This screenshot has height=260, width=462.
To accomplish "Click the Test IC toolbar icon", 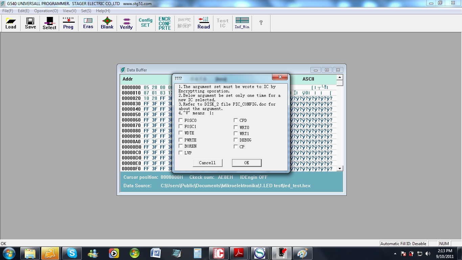I will (x=223, y=23).
